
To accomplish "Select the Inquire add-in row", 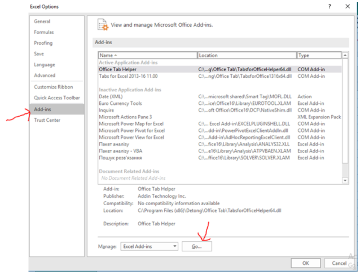I will [220, 110].
